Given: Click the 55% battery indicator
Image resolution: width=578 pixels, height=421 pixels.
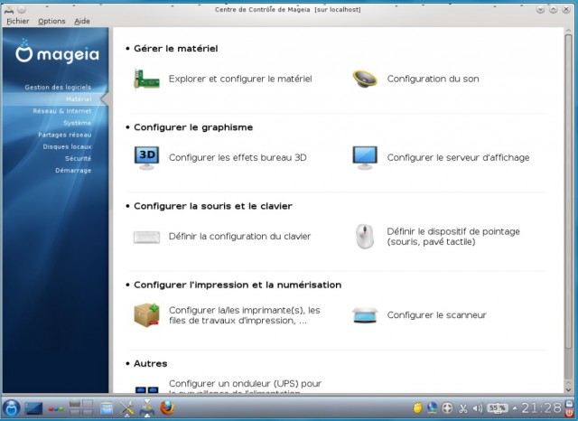Looking at the screenshot, I should point(498,407).
